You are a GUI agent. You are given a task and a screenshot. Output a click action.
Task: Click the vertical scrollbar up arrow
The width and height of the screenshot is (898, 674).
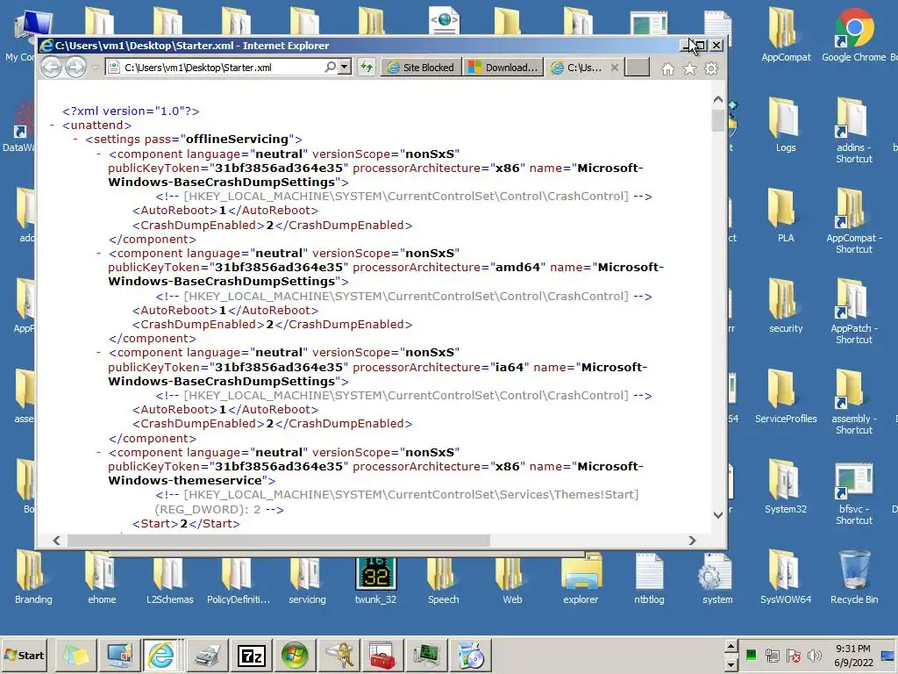[718, 100]
